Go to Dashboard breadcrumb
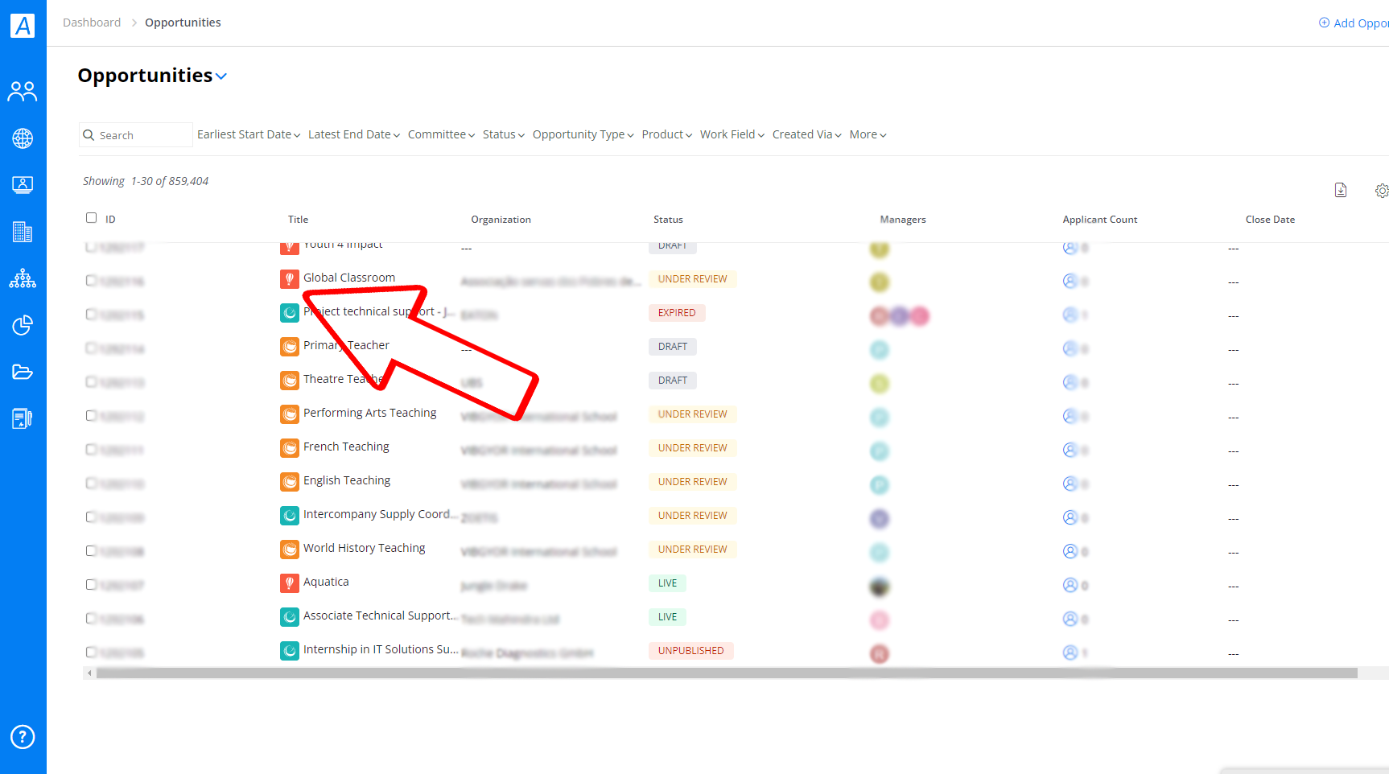The height and width of the screenshot is (774, 1389). point(92,23)
